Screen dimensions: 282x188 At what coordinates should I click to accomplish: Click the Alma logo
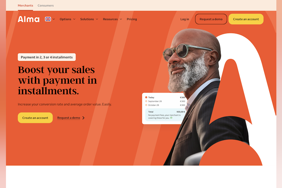click(x=29, y=19)
